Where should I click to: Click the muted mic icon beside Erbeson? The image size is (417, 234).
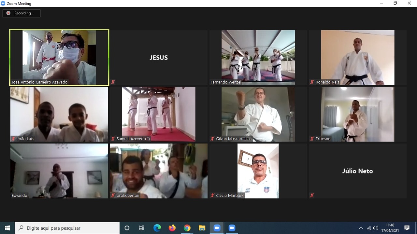(x=312, y=139)
